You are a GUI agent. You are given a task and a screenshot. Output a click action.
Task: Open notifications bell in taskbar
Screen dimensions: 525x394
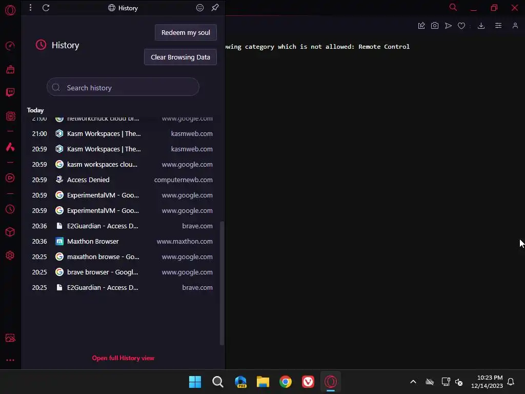click(x=511, y=382)
